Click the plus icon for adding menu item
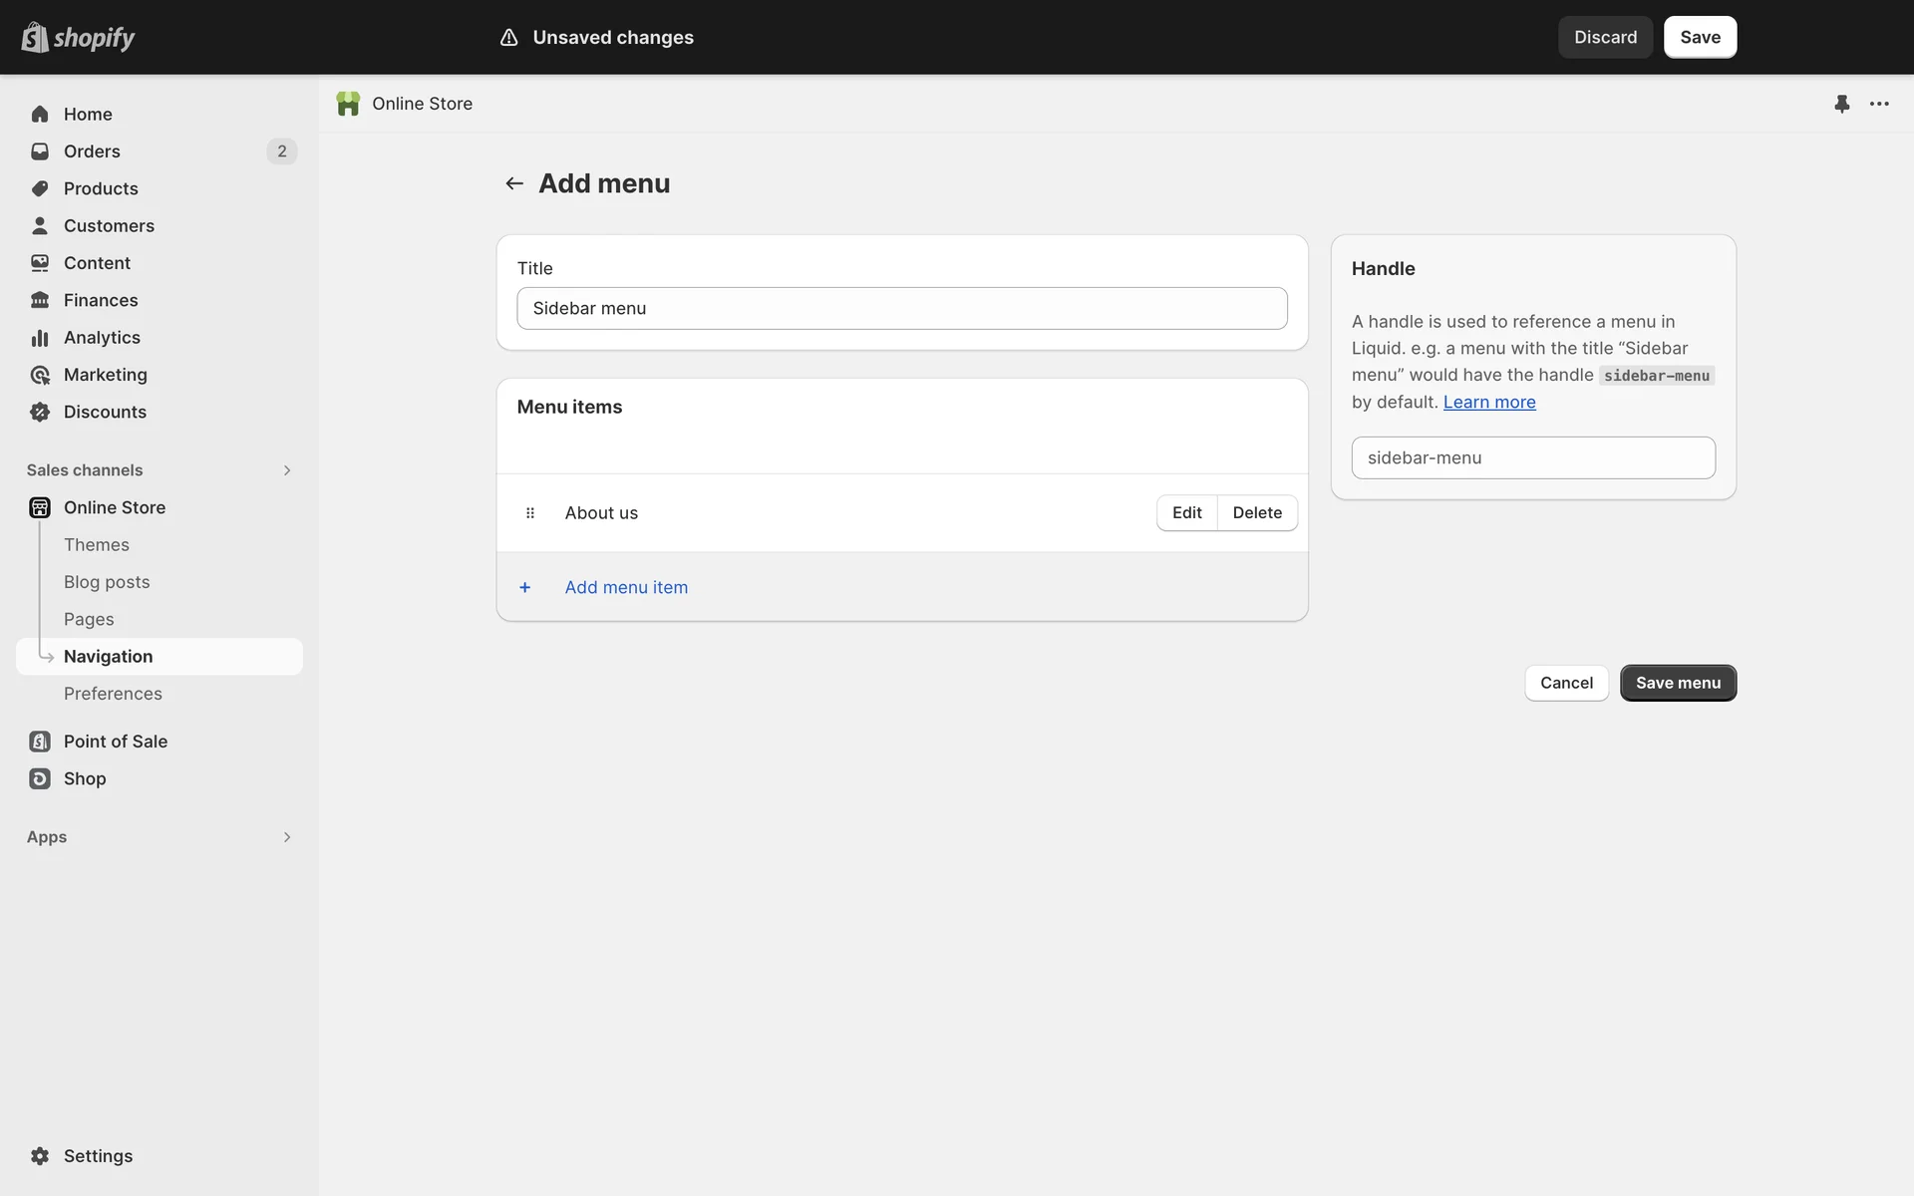This screenshot has height=1196, width=1914. point(525,587)
